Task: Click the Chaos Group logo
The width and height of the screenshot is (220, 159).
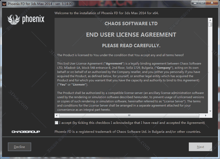Action: pos(26,132)
